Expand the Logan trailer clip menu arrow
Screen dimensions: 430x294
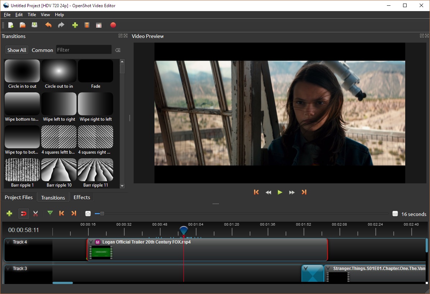tap(91, 242)
